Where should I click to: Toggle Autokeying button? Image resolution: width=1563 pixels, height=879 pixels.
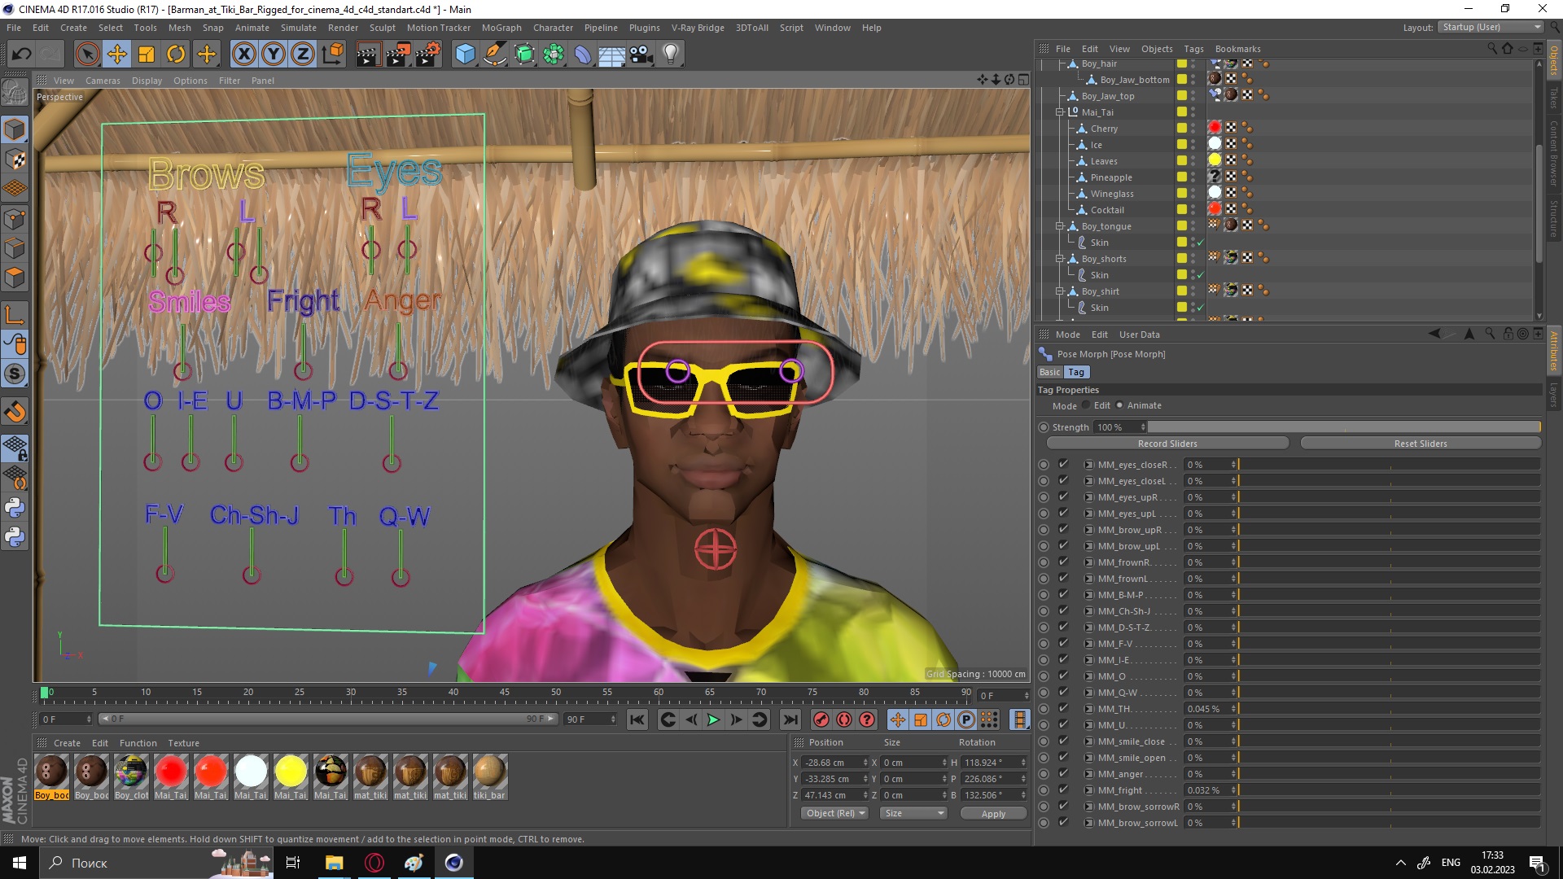pos(844,719)
